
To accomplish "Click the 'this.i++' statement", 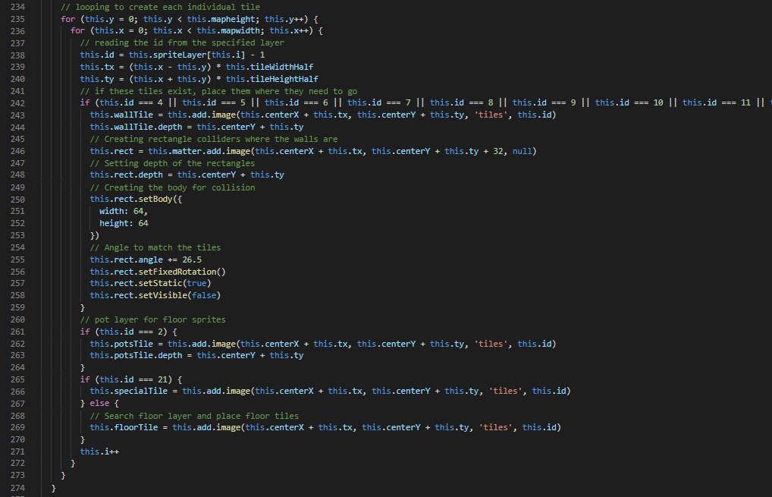I will tap(99, 451).
